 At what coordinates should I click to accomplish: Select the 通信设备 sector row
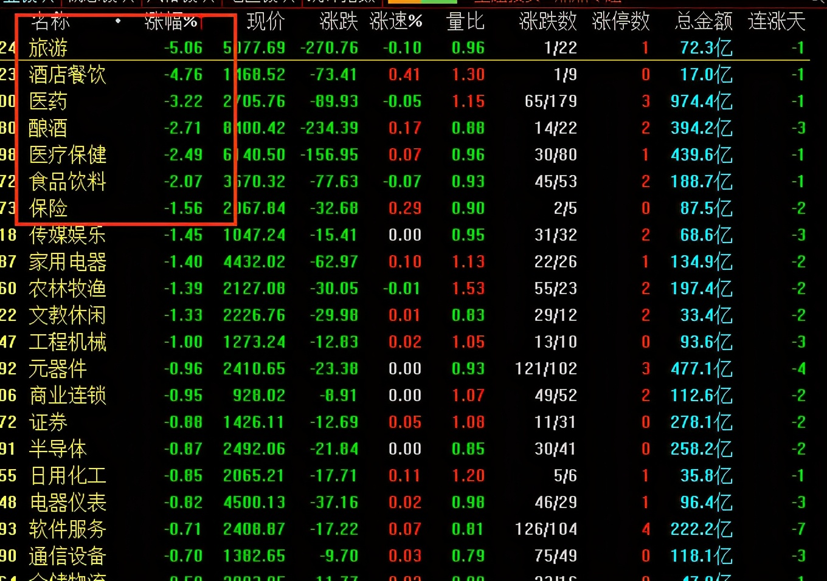[x=404, y=555]
